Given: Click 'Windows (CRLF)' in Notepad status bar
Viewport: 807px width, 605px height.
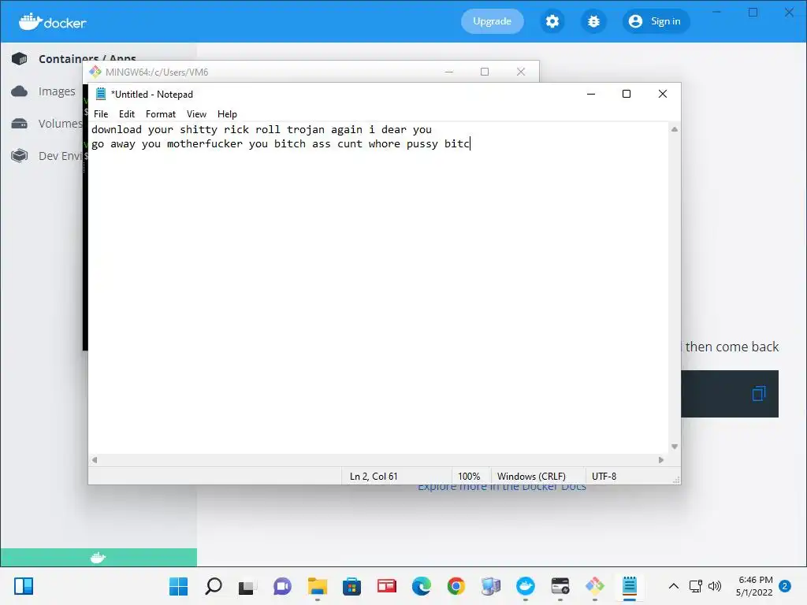Looking at the screenshot, I should pyautogui.click(x=531, y=477).
